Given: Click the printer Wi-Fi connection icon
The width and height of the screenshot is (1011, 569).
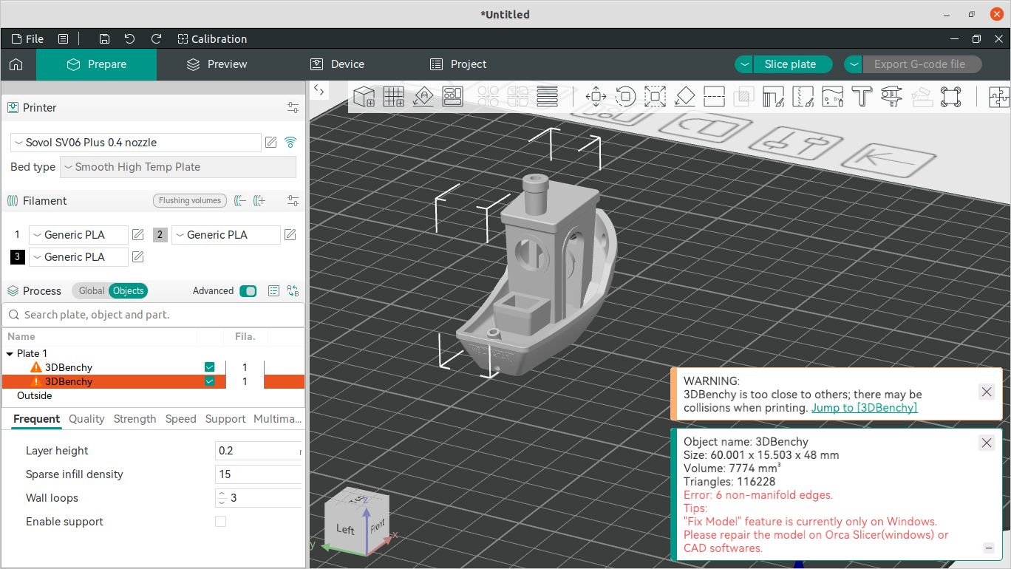Looking at the screenshot, I should (x=290, y=142).
